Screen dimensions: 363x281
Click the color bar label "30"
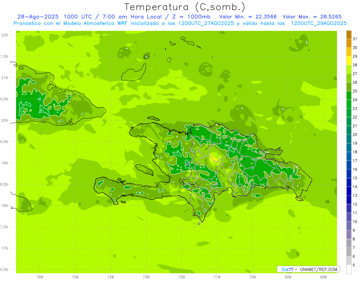point(355,48)
